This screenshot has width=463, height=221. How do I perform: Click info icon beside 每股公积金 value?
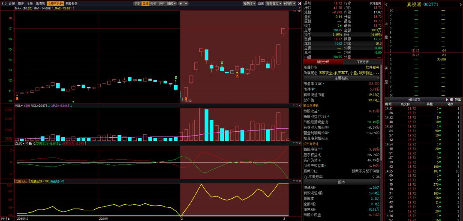coord(378,215)
